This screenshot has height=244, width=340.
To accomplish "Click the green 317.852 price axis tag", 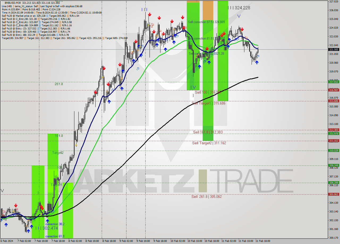I will 334,82.
